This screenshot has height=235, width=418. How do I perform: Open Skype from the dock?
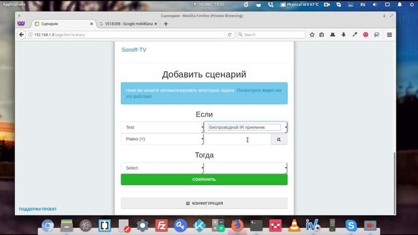coord(351,225)
